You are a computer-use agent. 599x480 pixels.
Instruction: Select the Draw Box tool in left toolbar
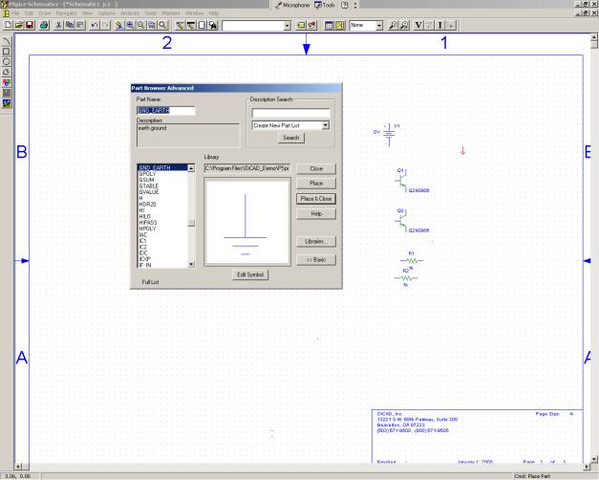[7, 51]
